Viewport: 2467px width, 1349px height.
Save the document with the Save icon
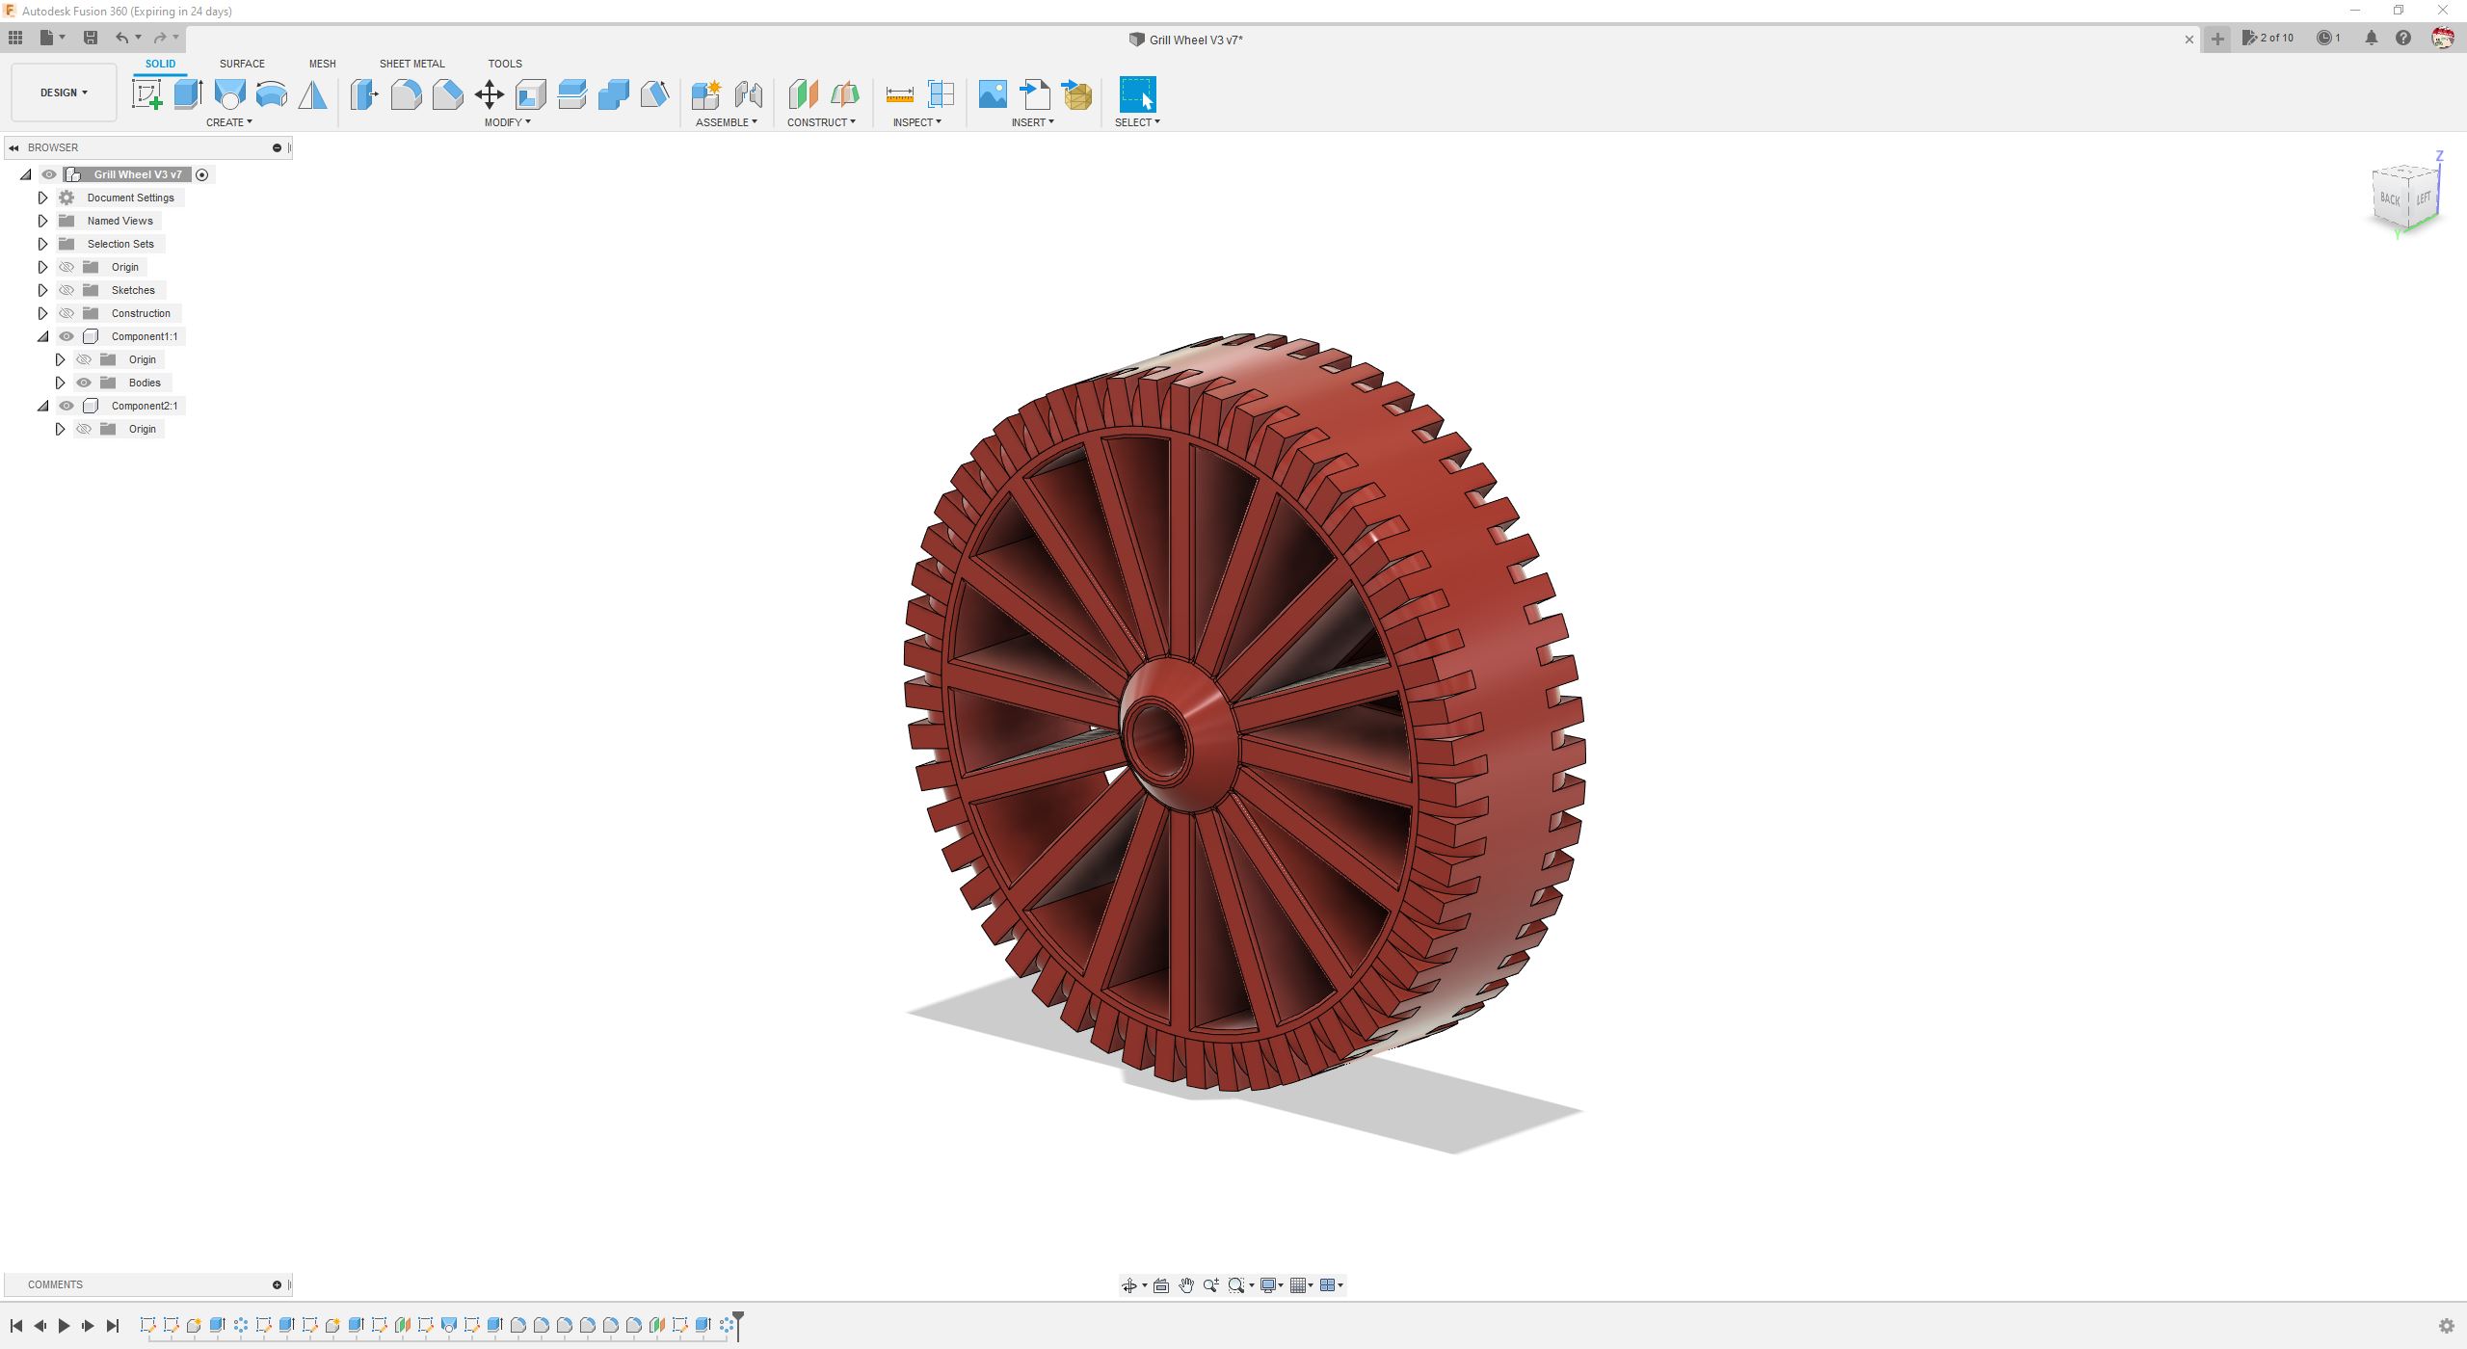point(91,38)
